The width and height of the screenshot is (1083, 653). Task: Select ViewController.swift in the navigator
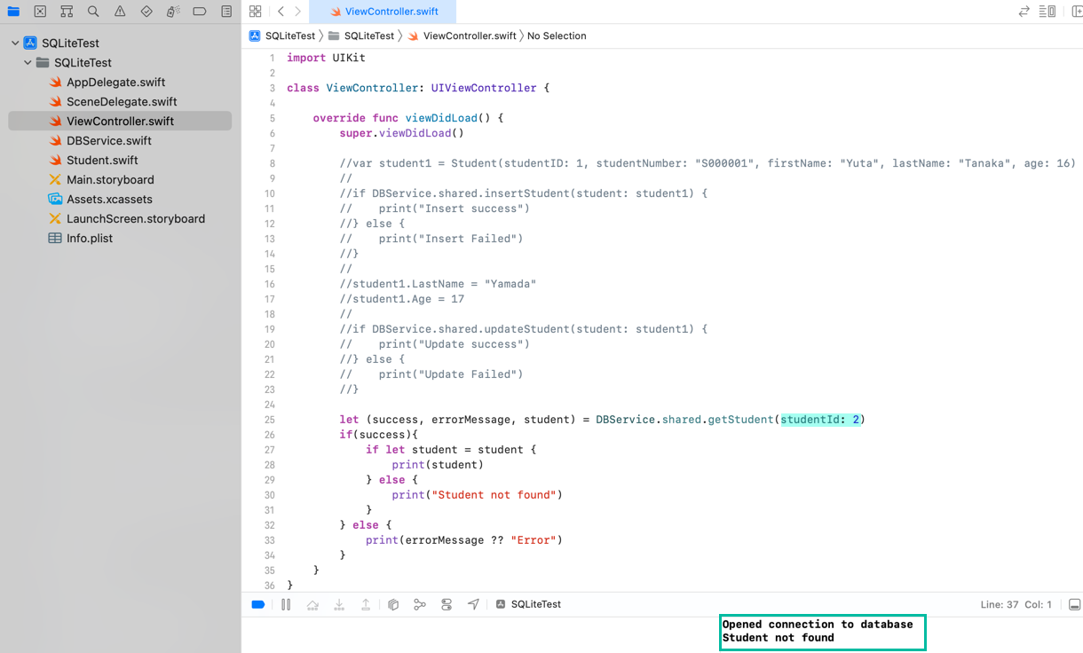click(120, 121)
